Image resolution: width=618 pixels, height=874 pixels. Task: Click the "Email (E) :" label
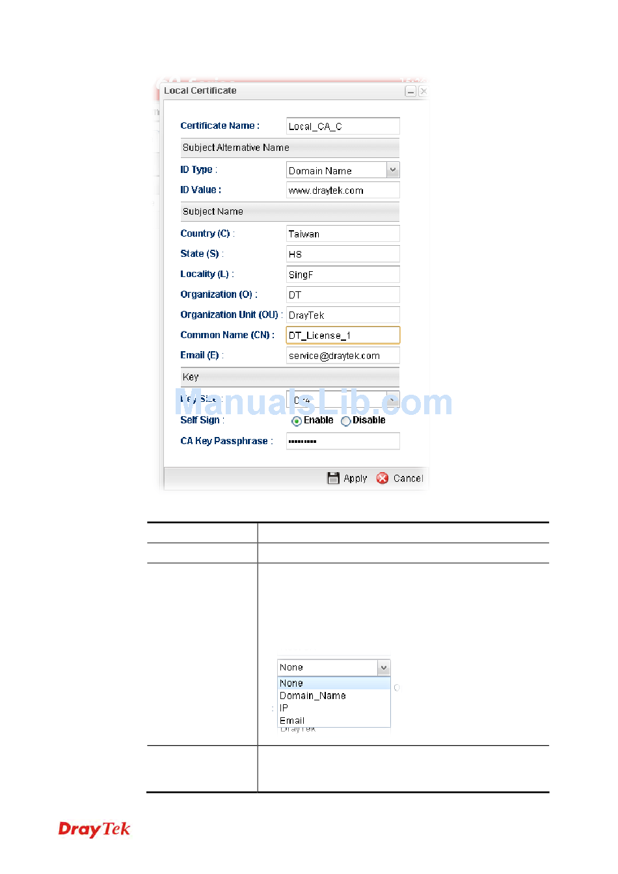pyautogui.click(x=202, y=356)
